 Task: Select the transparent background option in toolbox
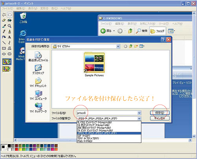point(7,69)
